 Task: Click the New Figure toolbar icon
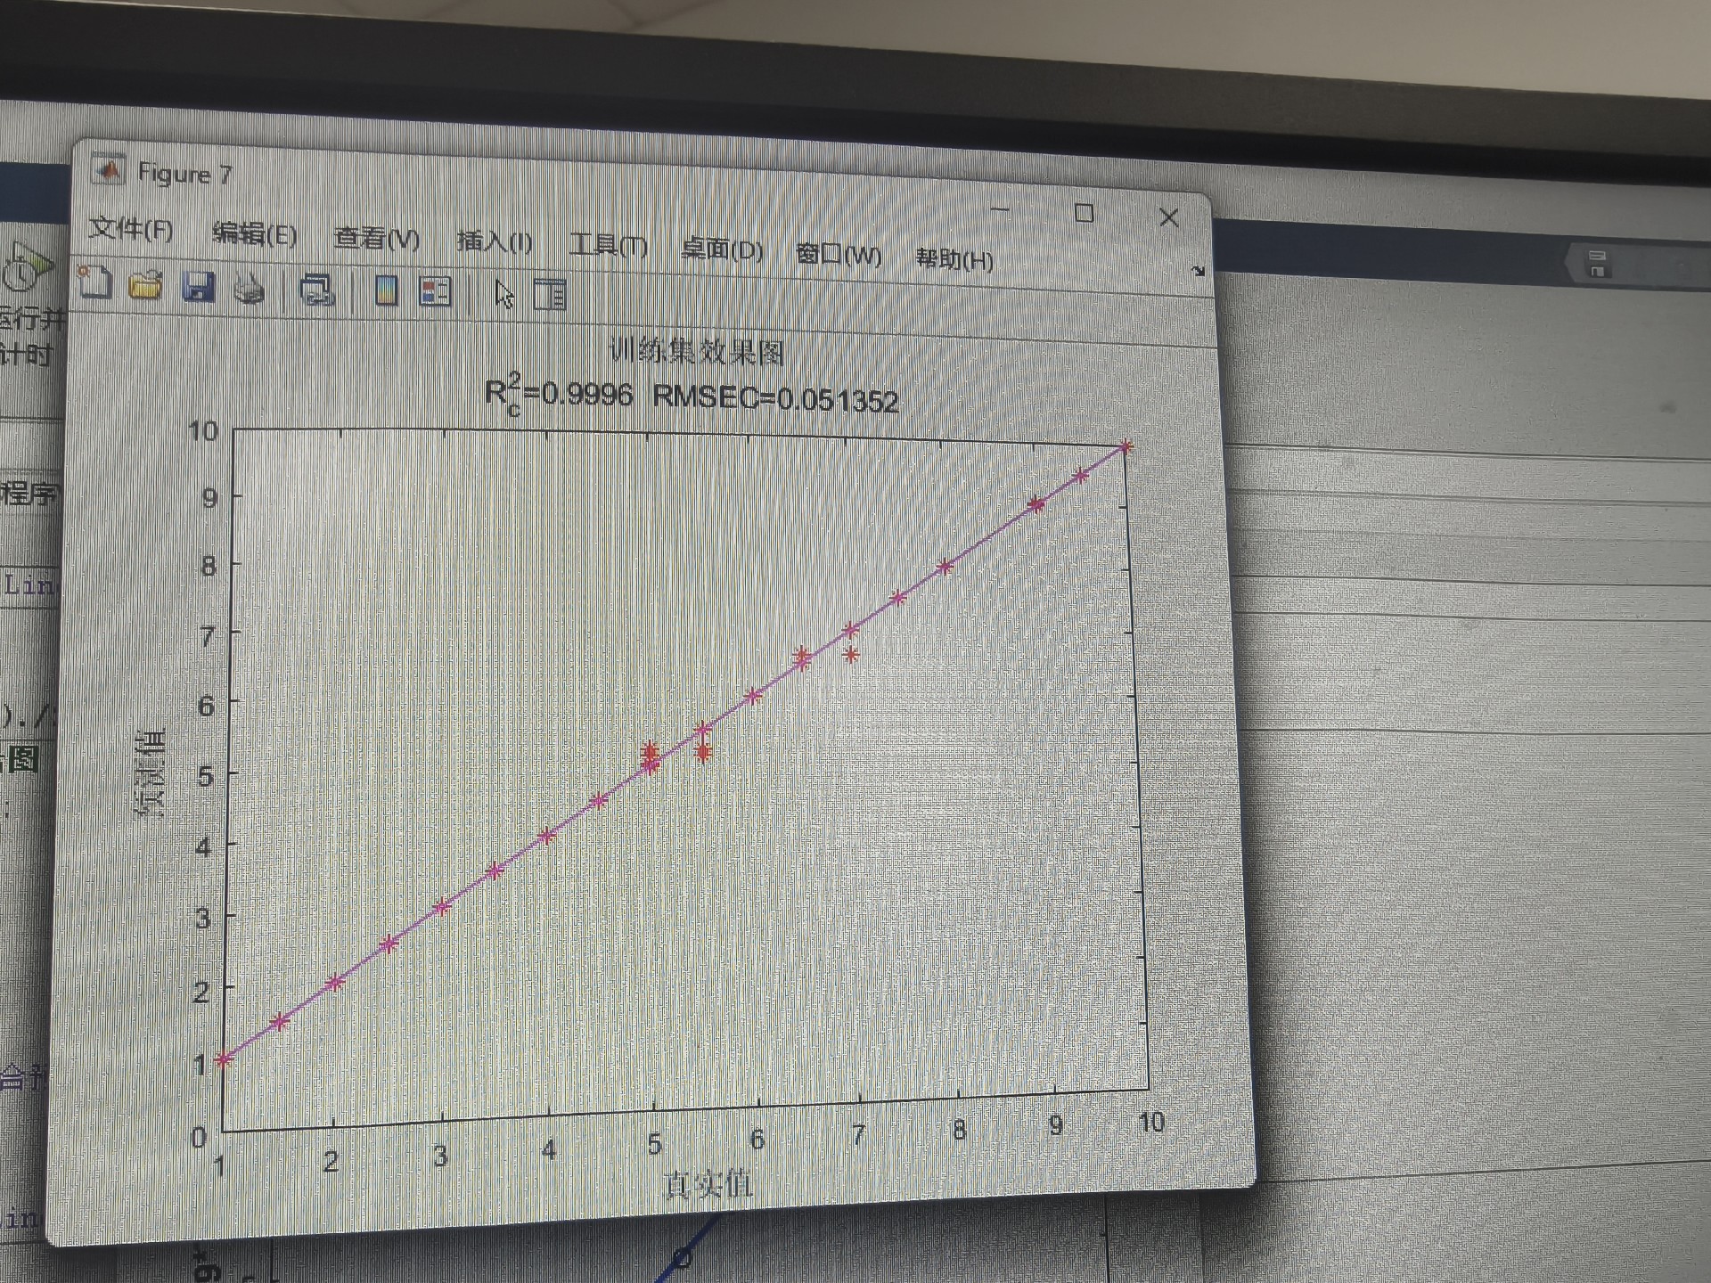[94, 282]
